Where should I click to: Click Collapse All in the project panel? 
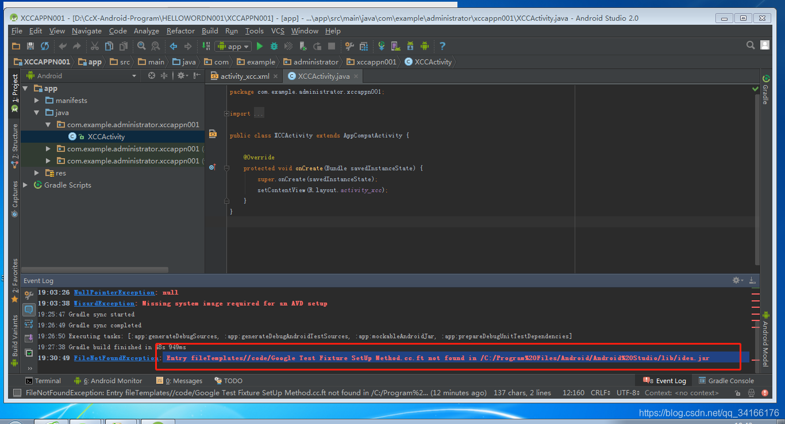coord(164,75)
